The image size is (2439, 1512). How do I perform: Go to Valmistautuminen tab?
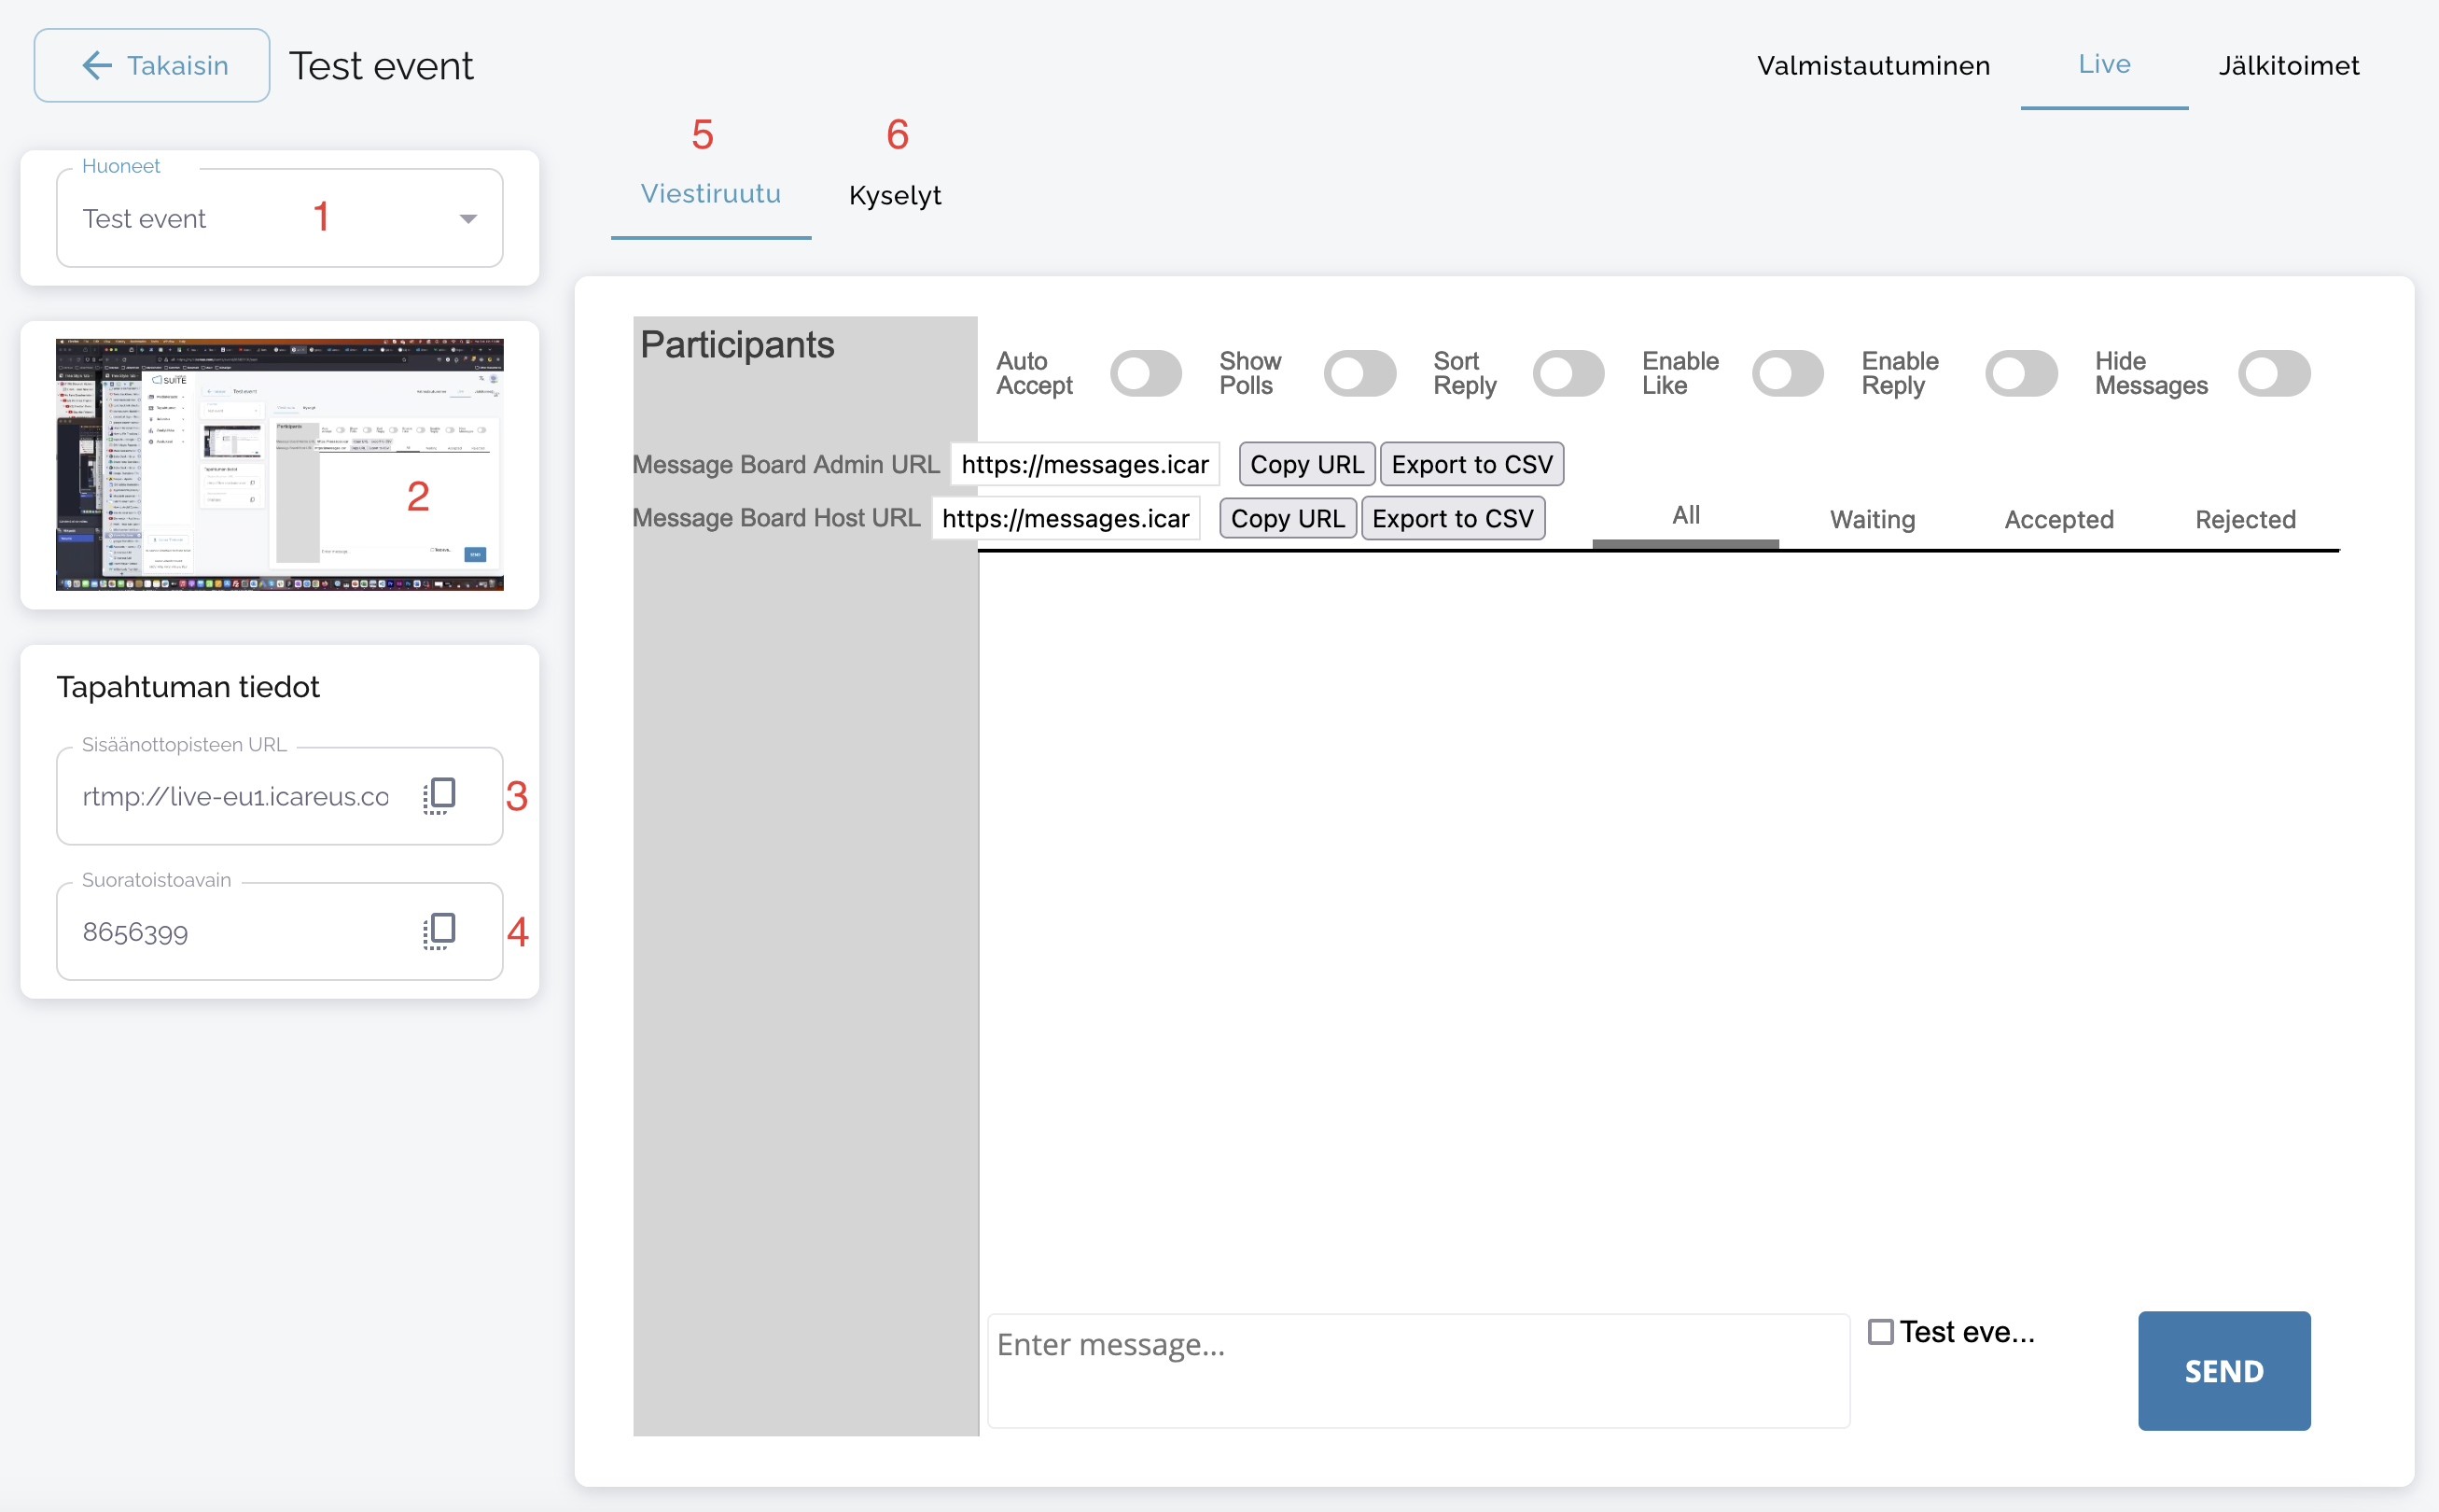pyautogui.click(x=1874, y=66)
